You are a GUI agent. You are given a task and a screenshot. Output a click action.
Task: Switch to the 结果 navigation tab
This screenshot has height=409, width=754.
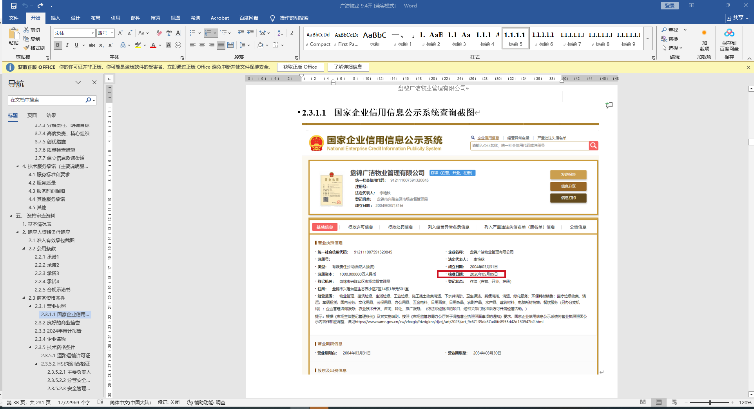(x=51, y=115)
